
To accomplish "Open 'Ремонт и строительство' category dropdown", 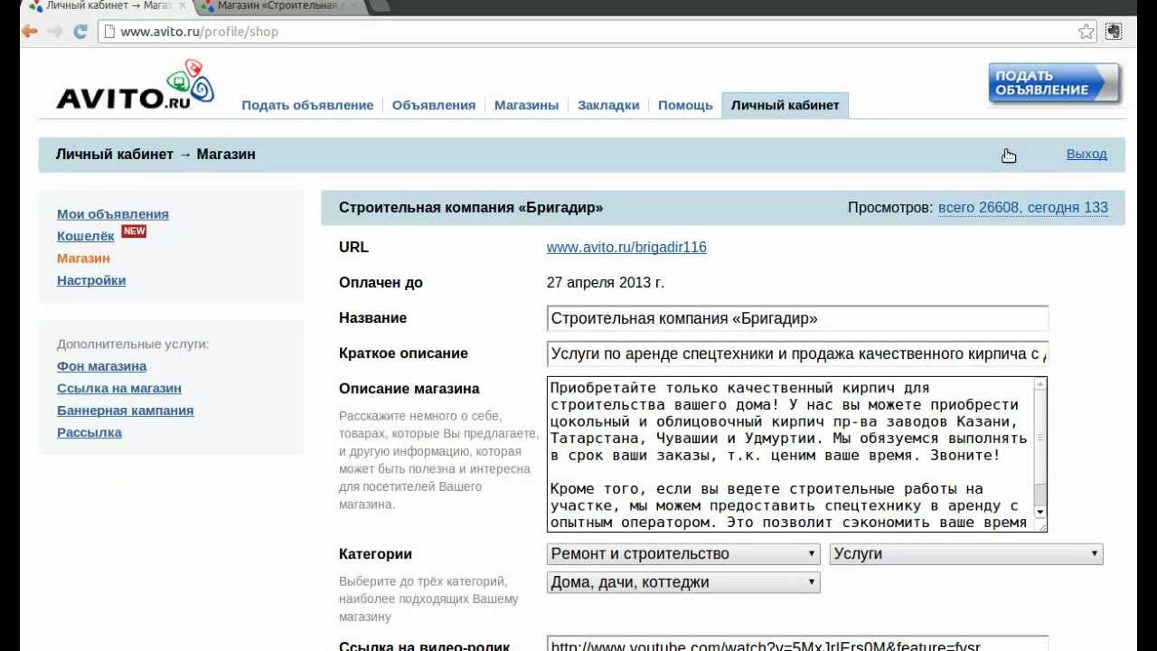I will 683,553.
